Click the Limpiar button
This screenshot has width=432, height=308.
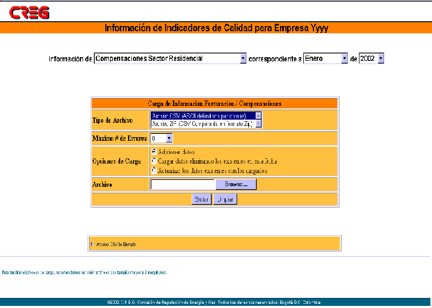point(225,200)
